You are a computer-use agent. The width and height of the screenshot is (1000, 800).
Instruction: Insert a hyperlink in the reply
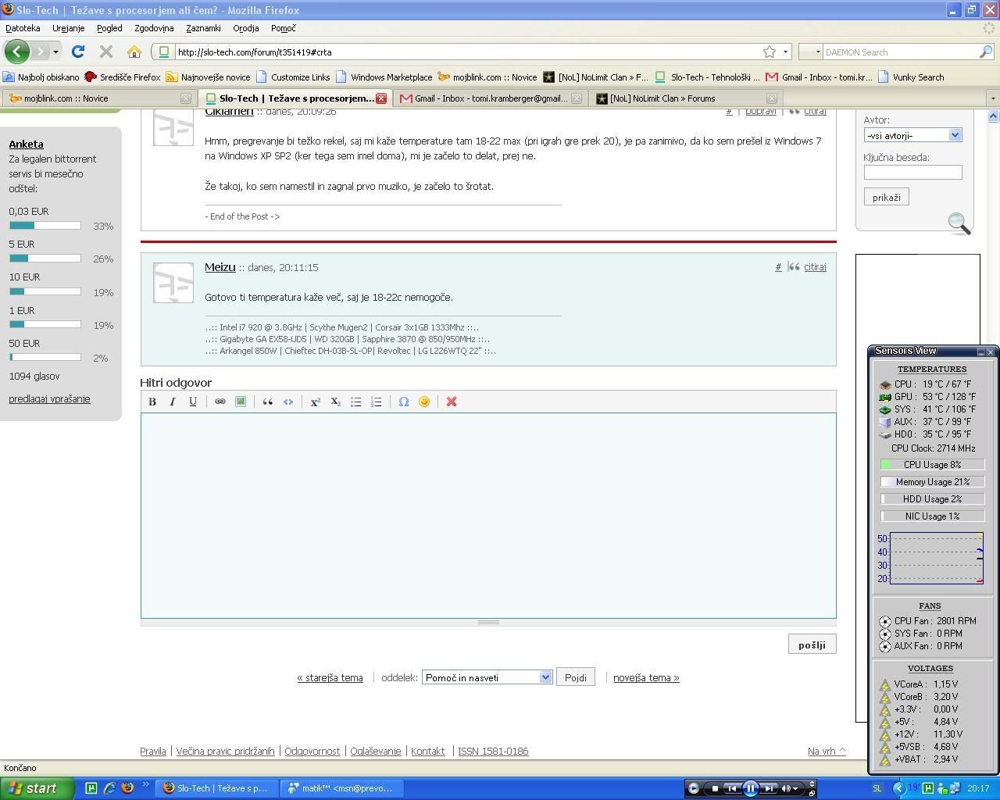point(220,402)
